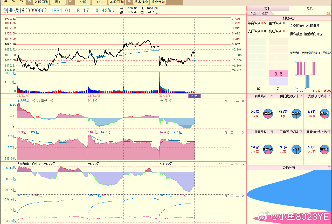Maximize the panel showing 1333亿 1424亿
Screen dimensions: 332x224
tap(232, 133)
